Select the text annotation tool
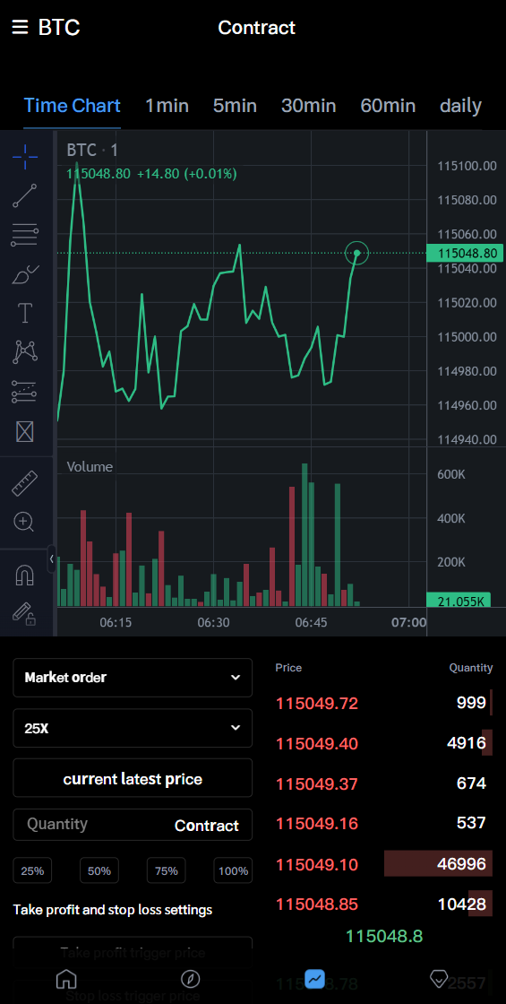This screenshot has height=1004, width=506. (25, 313)
